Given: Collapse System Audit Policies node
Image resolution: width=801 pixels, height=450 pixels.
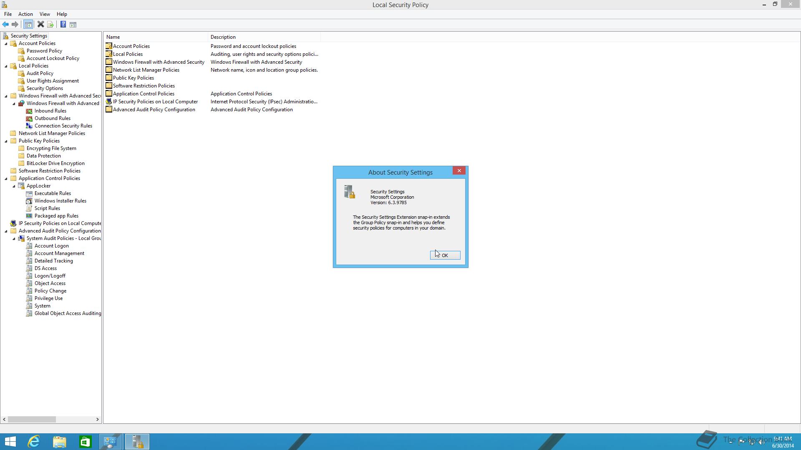Looking at the screenshot, I should coord(14,239).
